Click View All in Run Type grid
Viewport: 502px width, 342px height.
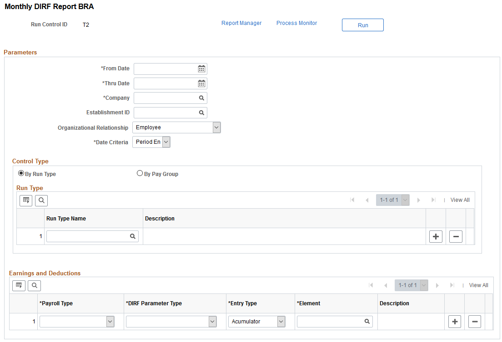(460, 200)
